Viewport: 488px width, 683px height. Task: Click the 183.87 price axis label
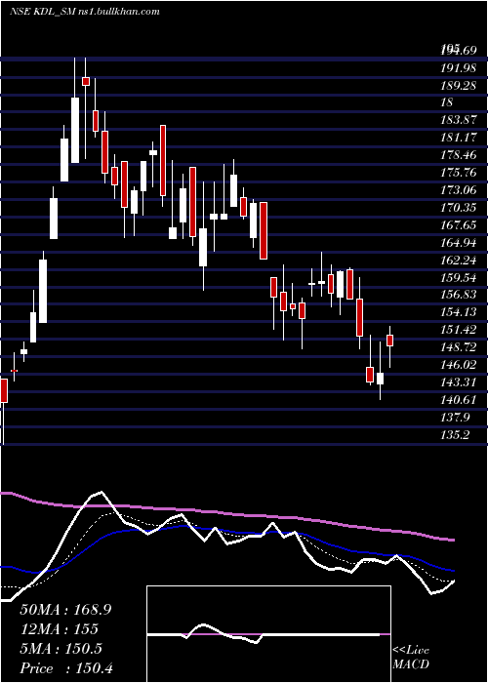click(458, 120)
